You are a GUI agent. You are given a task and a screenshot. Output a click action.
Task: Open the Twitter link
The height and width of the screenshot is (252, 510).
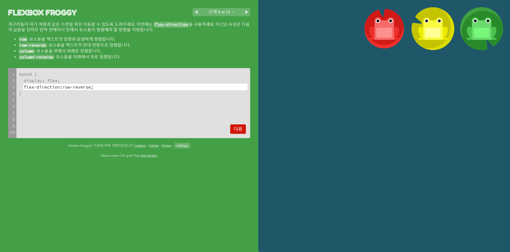click(167, 146)
